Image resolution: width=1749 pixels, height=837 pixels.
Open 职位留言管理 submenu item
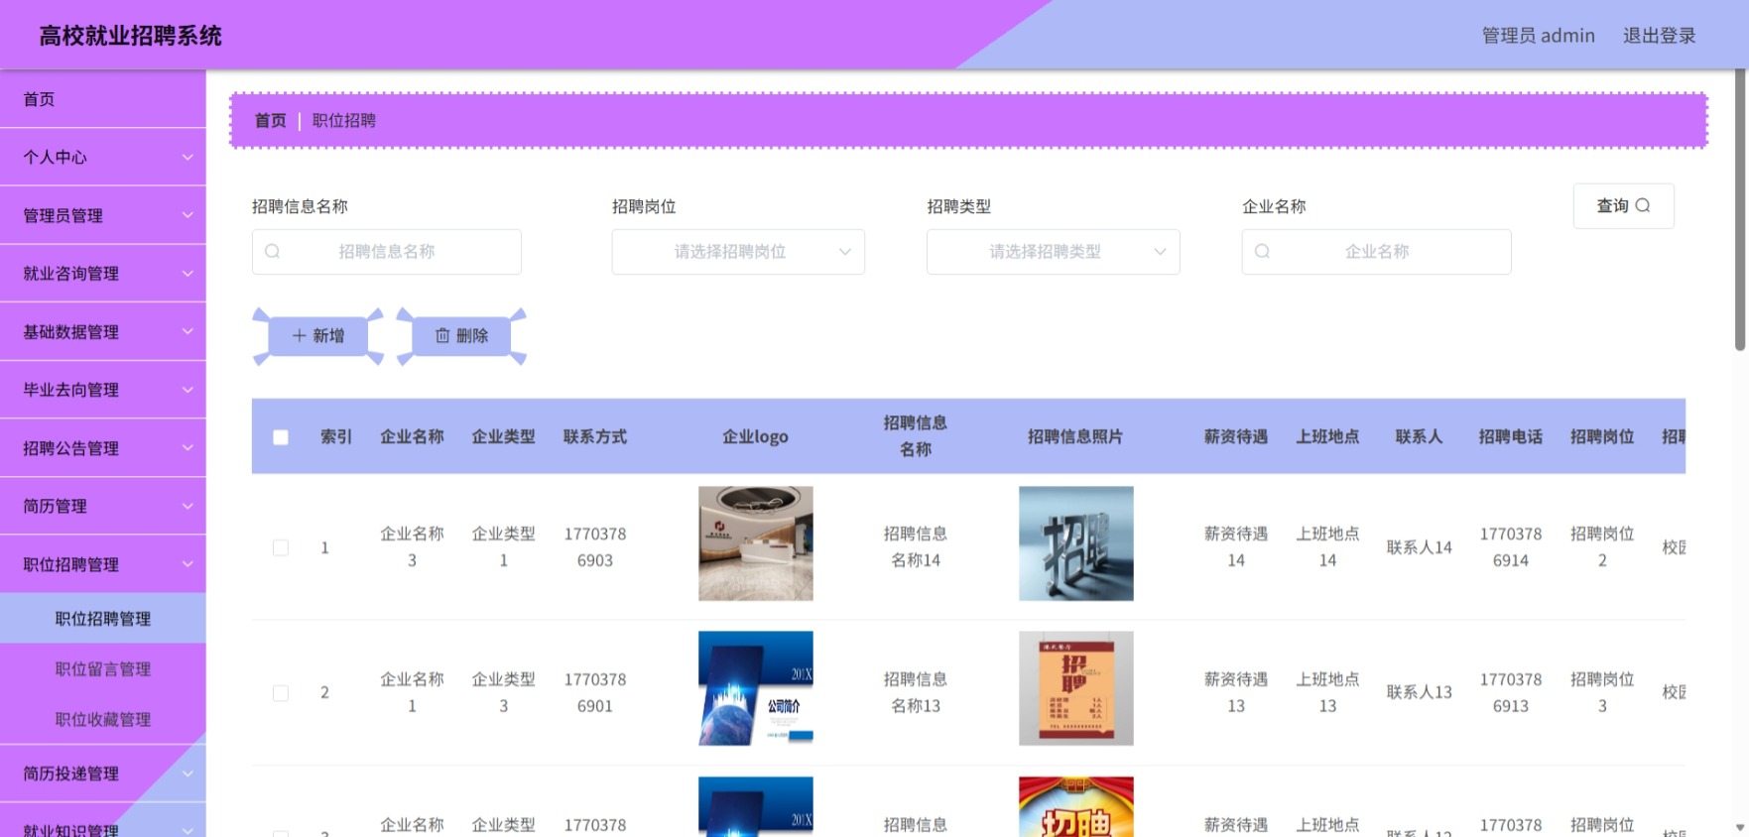103,669
